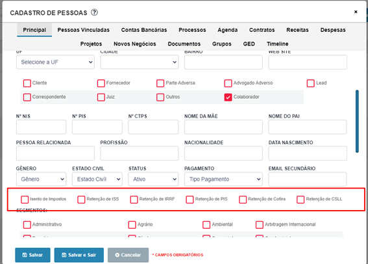The width and height of the screenshot is (368, 264).
Task: Click the Salvar button
Action: click(32, 255)
